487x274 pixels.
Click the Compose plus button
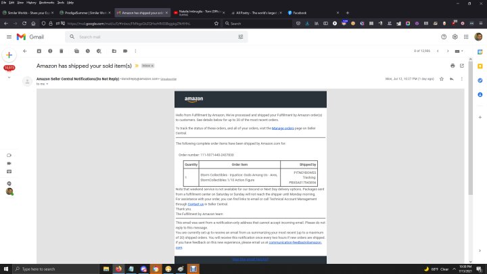point(9,55)
